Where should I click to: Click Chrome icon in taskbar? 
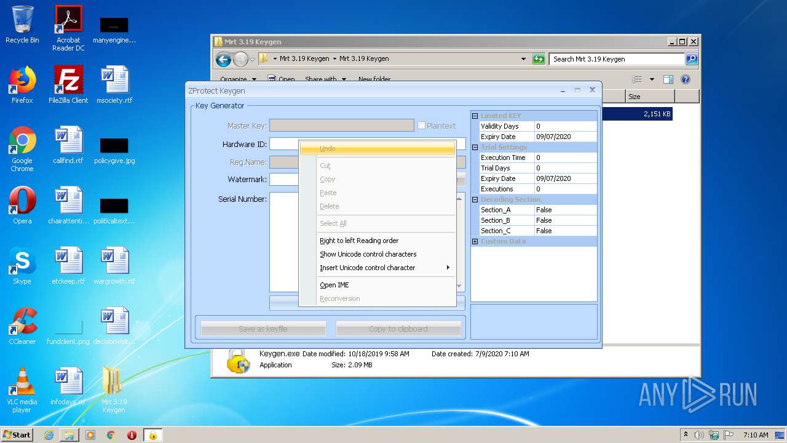coord(111,435)
